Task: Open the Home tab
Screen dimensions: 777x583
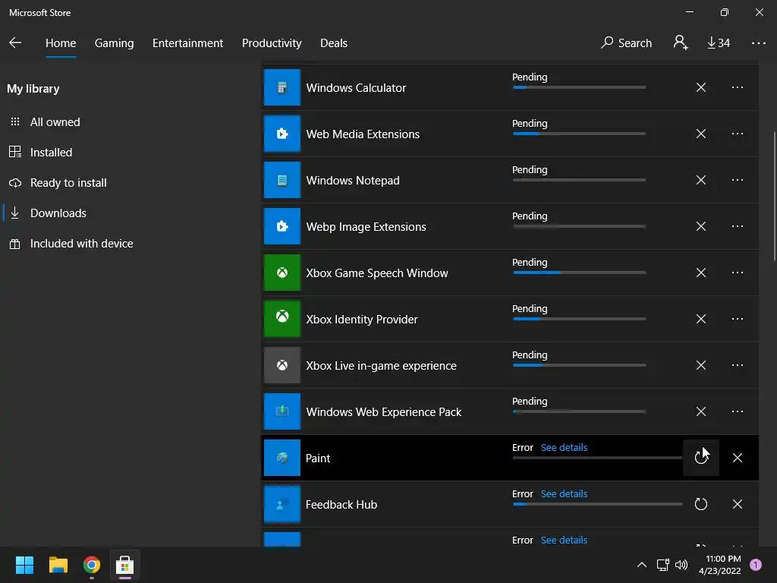Action: [61, 43]
